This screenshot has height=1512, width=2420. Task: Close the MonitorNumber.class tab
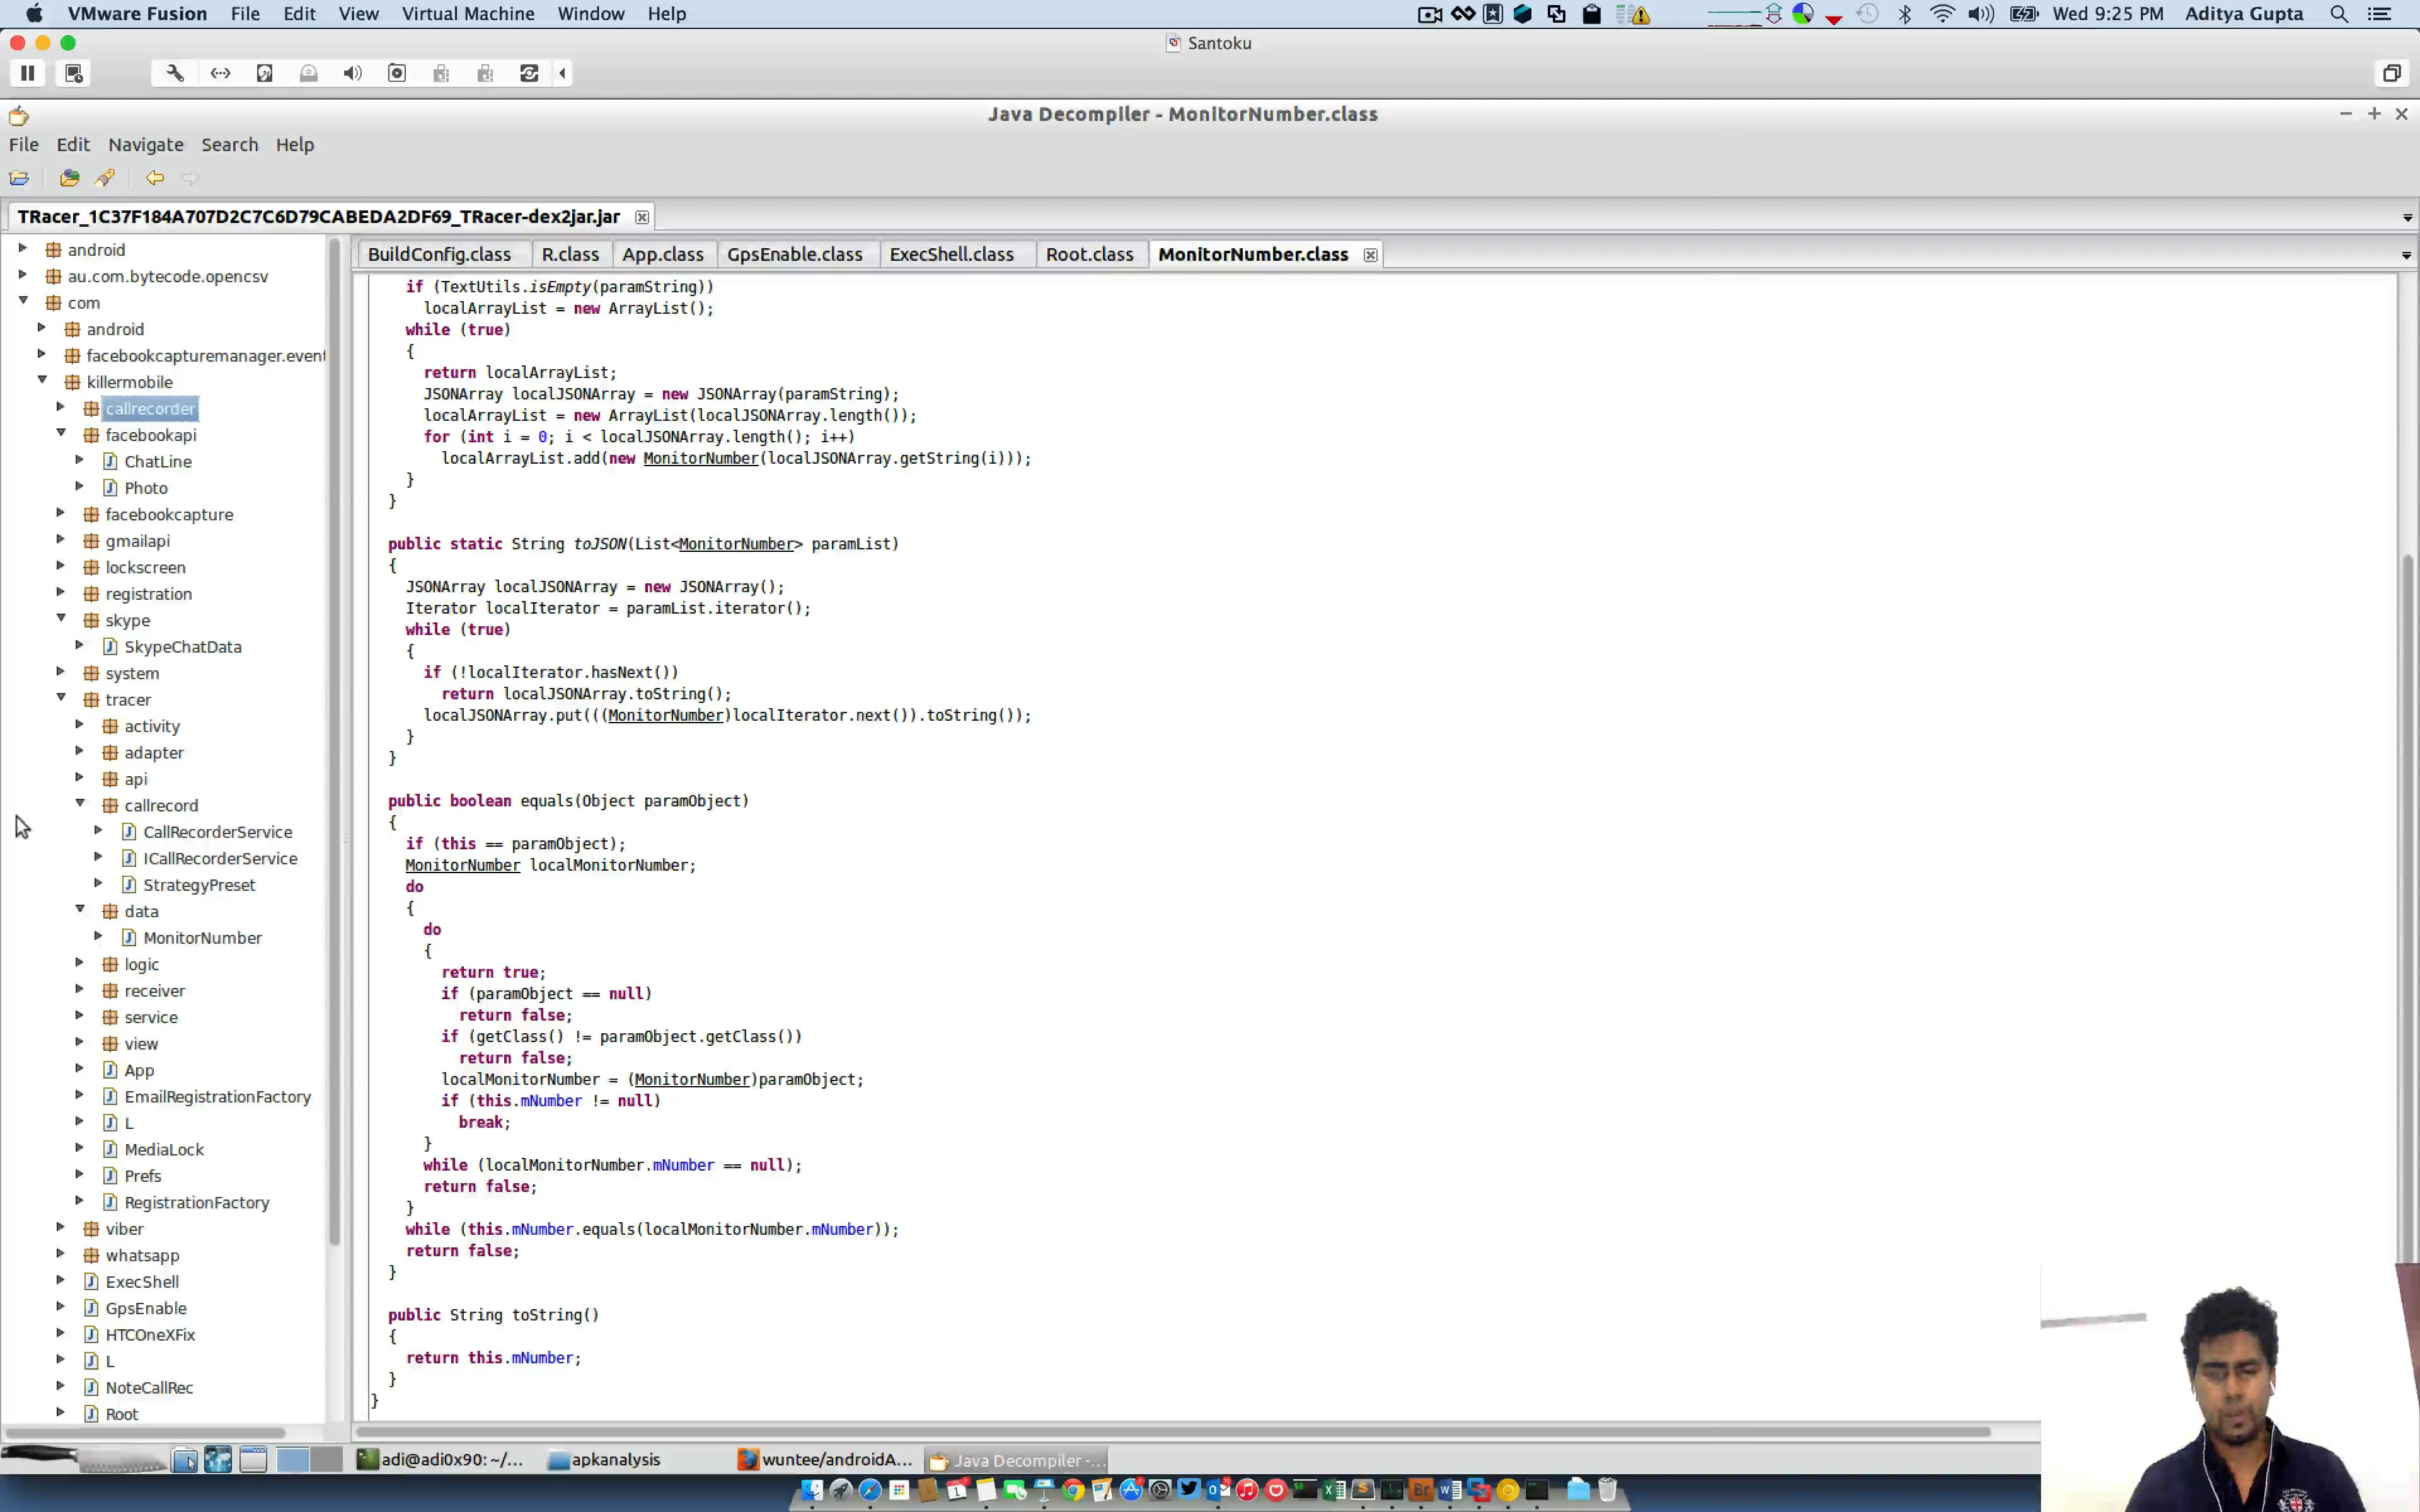tap(1370, 255)
